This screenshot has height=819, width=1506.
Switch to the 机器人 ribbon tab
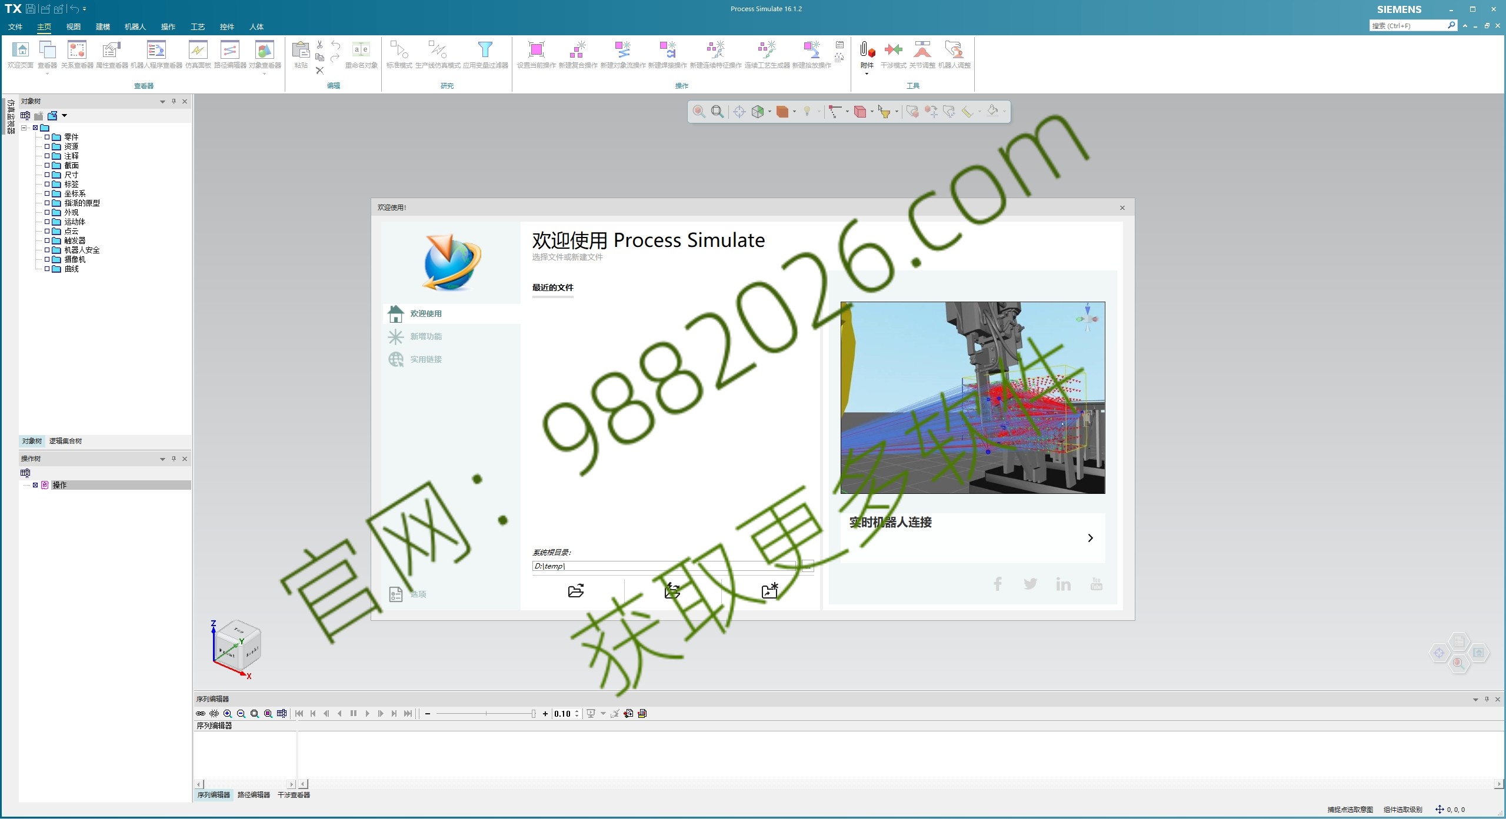pos(135,26)
